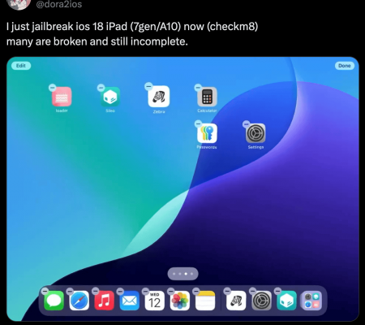
Task: Tap the minus badge on dock Safari
Action: (70, 291)
